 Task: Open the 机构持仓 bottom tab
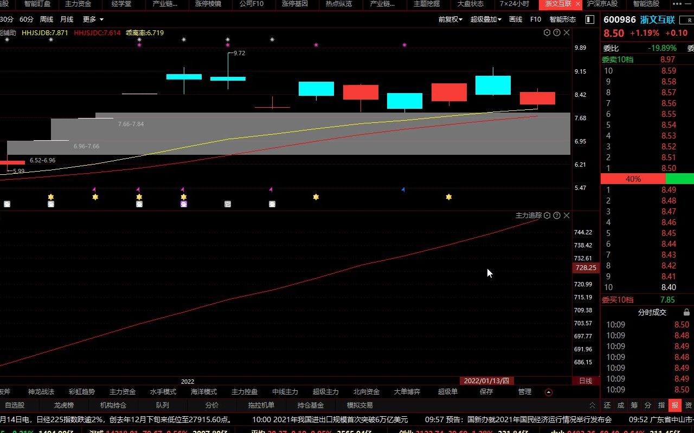click(113, 405)
